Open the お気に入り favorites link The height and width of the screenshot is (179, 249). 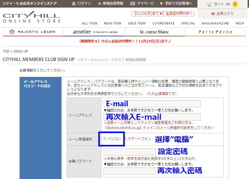tap(225, 14)
